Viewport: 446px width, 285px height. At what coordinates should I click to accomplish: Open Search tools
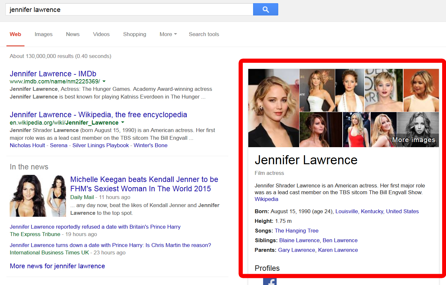tap(204, 34)
